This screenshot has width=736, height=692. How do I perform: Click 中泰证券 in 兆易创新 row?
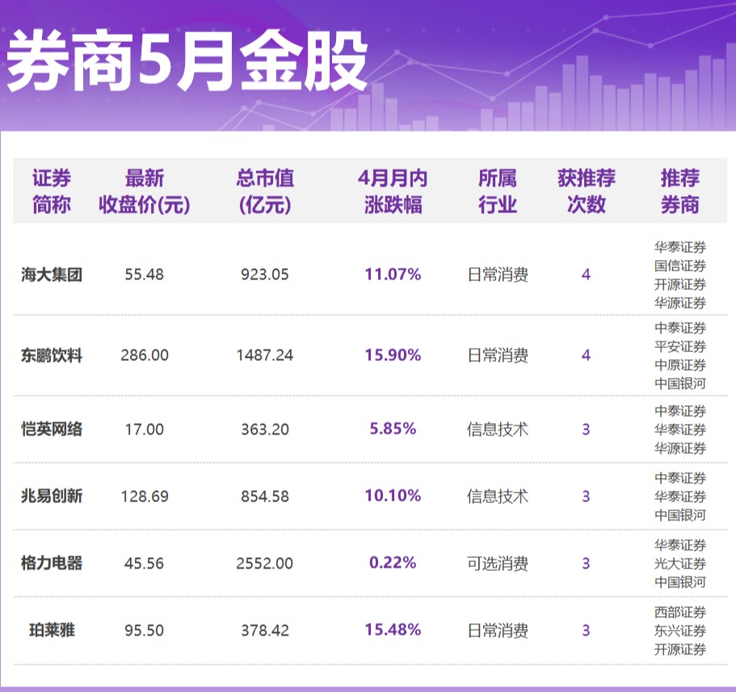(680, 477)
